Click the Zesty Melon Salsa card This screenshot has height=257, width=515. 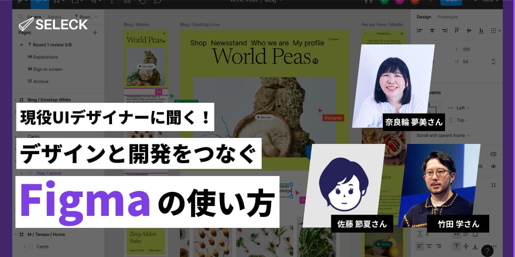click(145, 242)
